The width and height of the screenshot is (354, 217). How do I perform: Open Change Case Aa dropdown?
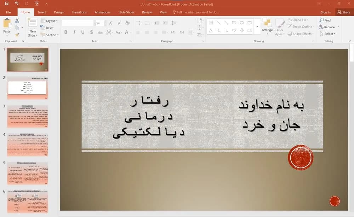click(x=118, y=32)
